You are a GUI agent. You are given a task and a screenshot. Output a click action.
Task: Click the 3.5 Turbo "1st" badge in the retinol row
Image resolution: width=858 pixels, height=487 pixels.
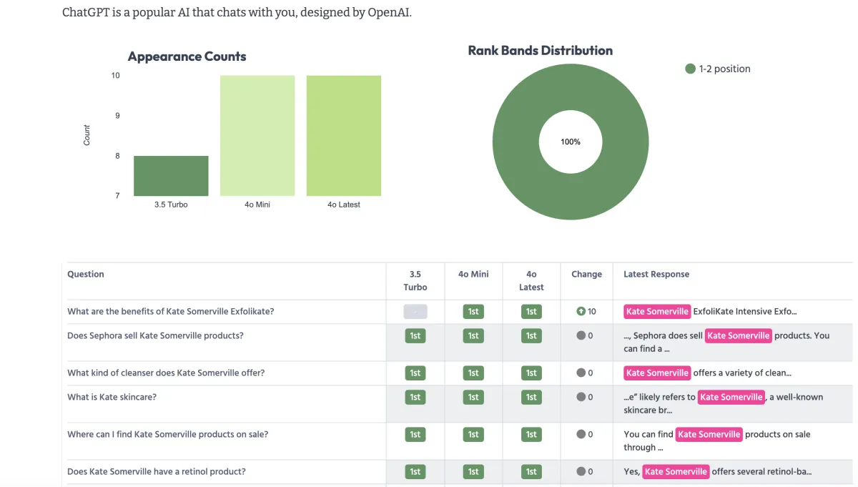tap(415, 471)
